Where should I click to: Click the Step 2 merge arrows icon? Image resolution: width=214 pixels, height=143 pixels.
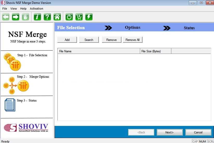coord(16,85)
